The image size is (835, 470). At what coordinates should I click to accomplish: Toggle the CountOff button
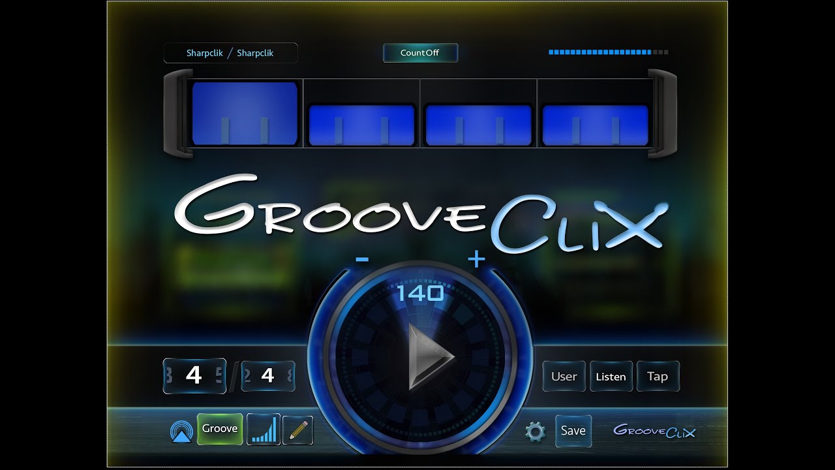point(420,53)
